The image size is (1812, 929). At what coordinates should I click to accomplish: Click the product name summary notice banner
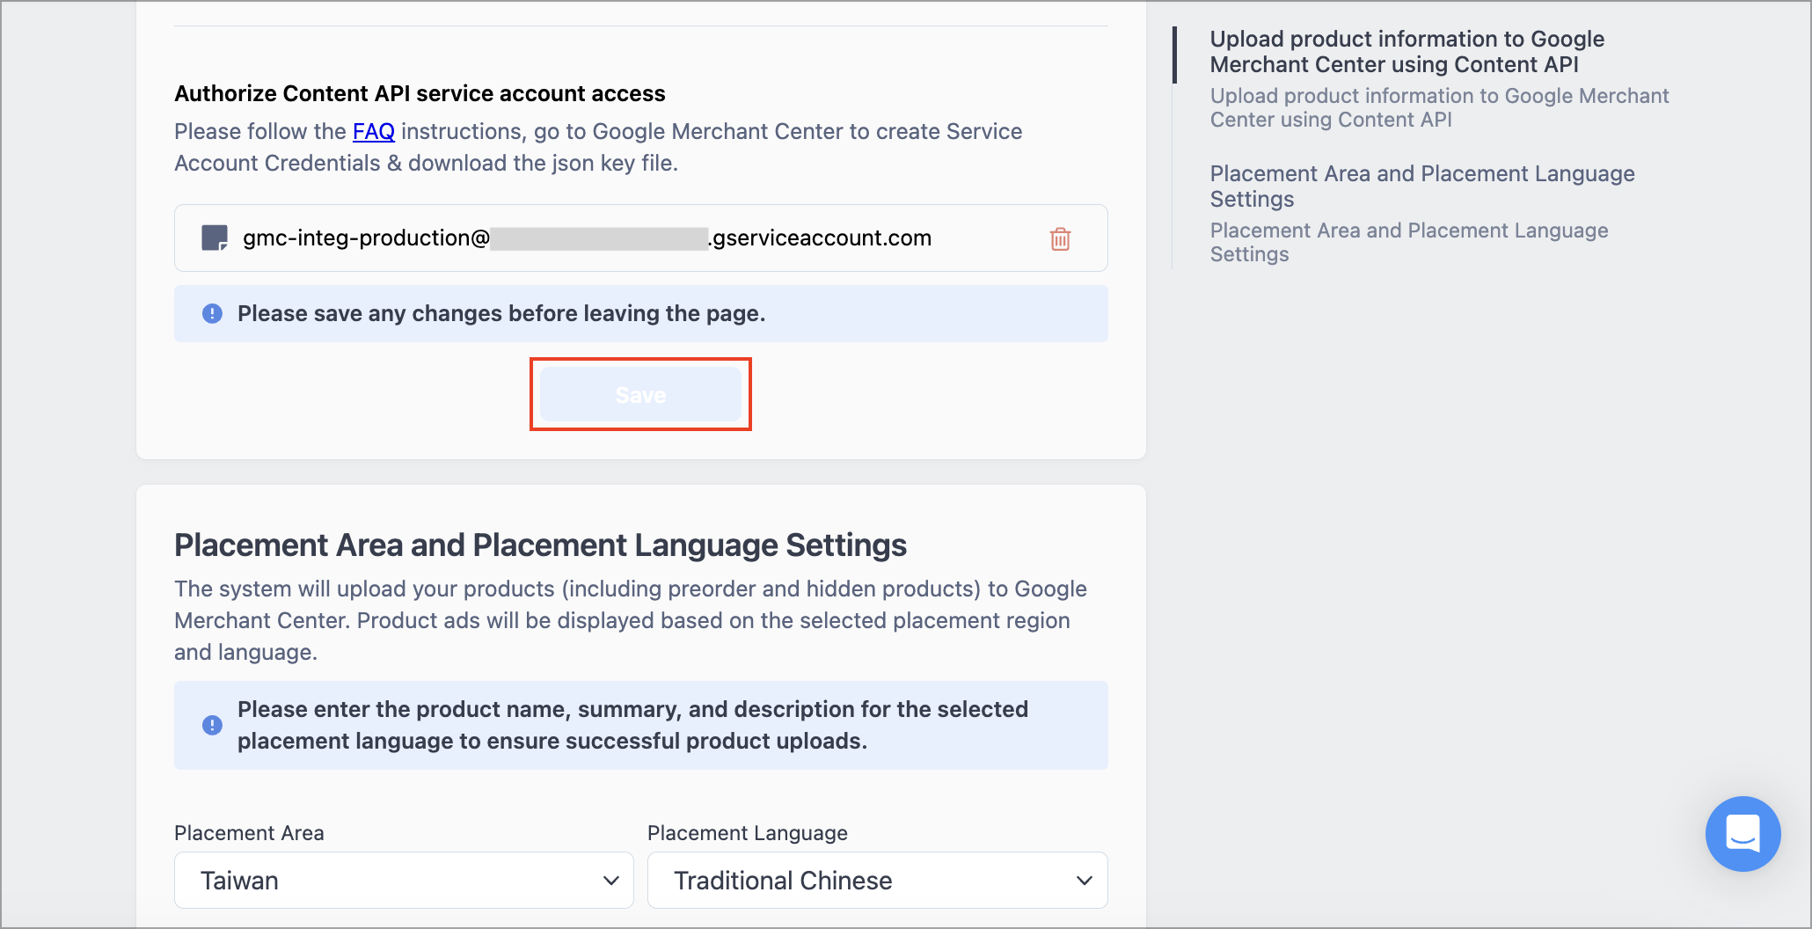pos(640,725)
